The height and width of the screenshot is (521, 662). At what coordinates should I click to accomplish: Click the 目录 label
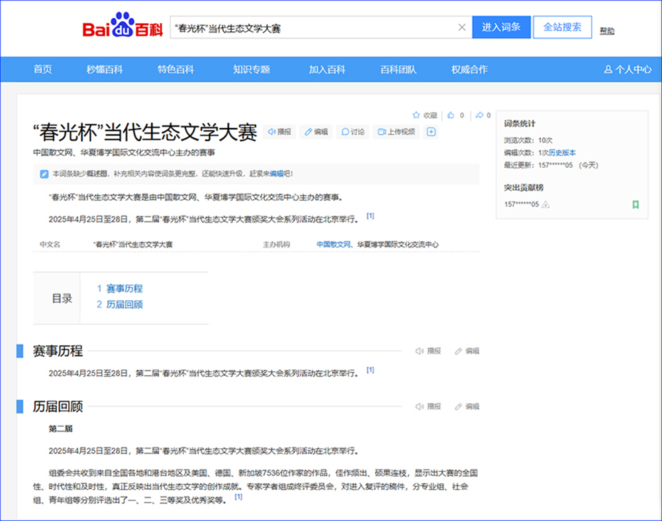coord(62,298)
